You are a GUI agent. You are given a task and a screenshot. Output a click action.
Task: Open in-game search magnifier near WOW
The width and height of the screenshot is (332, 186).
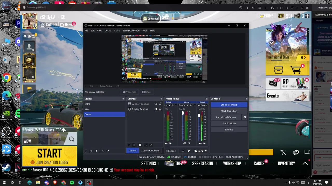(x=72, y=139)
